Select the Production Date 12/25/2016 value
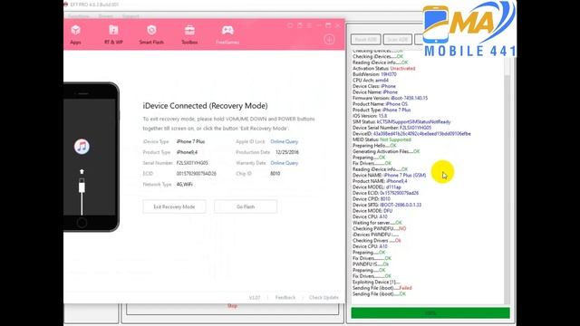 tap(287, 152)
